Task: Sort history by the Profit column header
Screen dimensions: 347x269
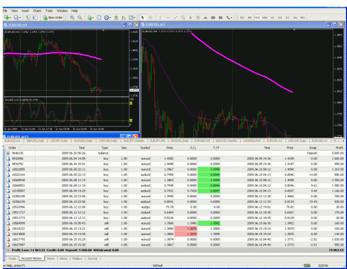Action: point(339,148)
